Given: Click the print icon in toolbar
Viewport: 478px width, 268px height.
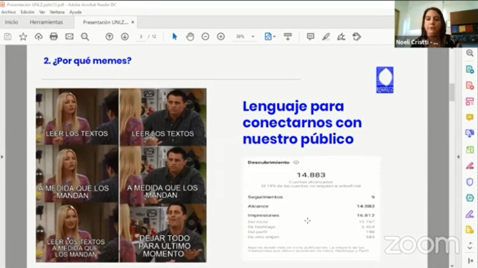Looking at the screenshot, I should tap(54, 36).
